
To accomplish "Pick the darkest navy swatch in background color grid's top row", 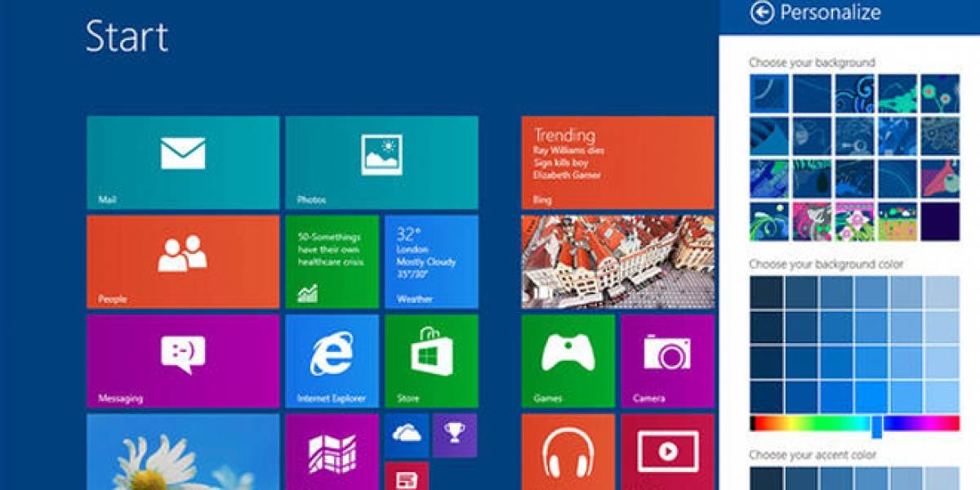I will (x=766, y=292).
